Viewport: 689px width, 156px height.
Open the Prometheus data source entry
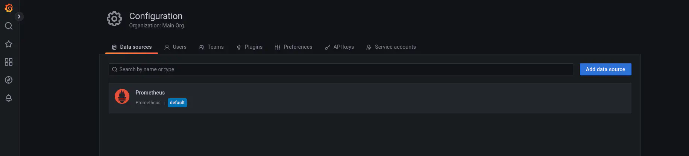(x=370, y=98)
